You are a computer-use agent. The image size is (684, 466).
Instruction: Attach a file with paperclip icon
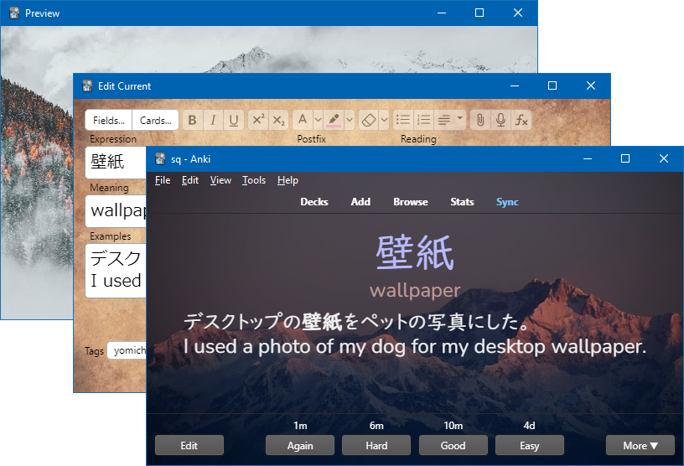pos(480,120)
